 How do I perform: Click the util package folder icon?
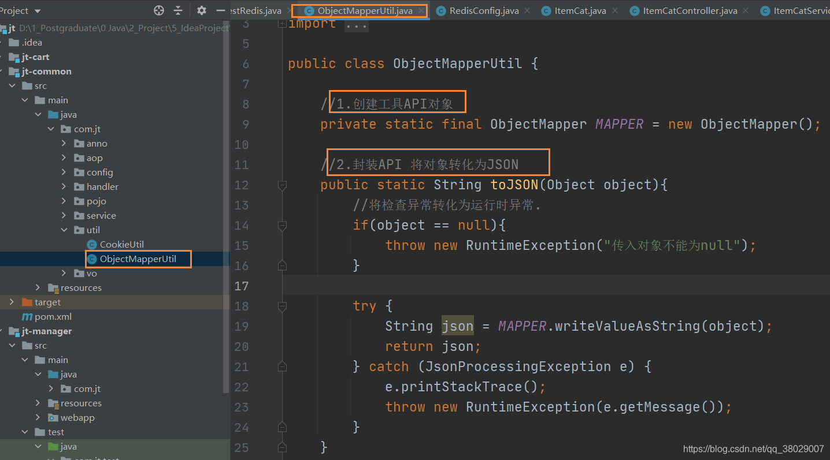[79, 230]
